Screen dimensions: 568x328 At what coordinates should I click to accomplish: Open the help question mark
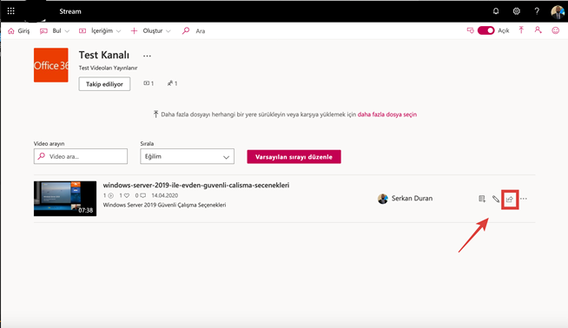tap(537, 11)
